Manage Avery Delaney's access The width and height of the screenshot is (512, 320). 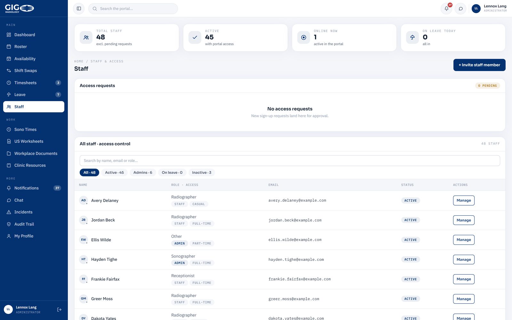(x=464, y=200)
